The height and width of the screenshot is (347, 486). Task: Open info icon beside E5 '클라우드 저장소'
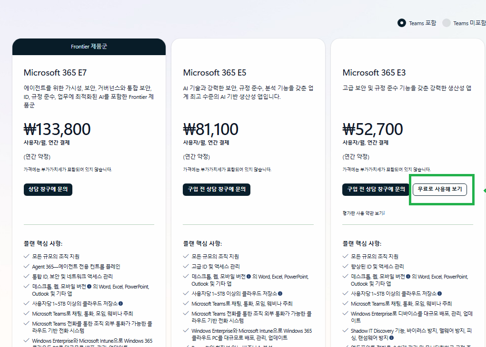coord(280,293)
